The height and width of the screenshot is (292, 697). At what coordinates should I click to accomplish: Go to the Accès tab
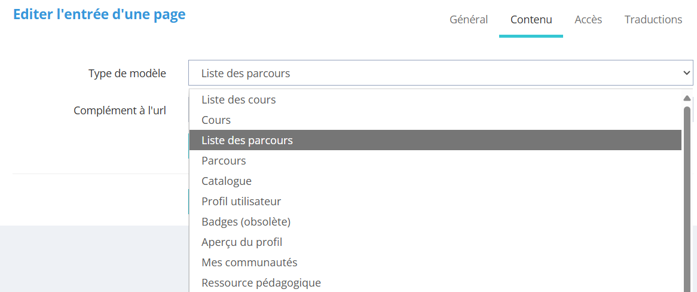click(x=588, y=20)
